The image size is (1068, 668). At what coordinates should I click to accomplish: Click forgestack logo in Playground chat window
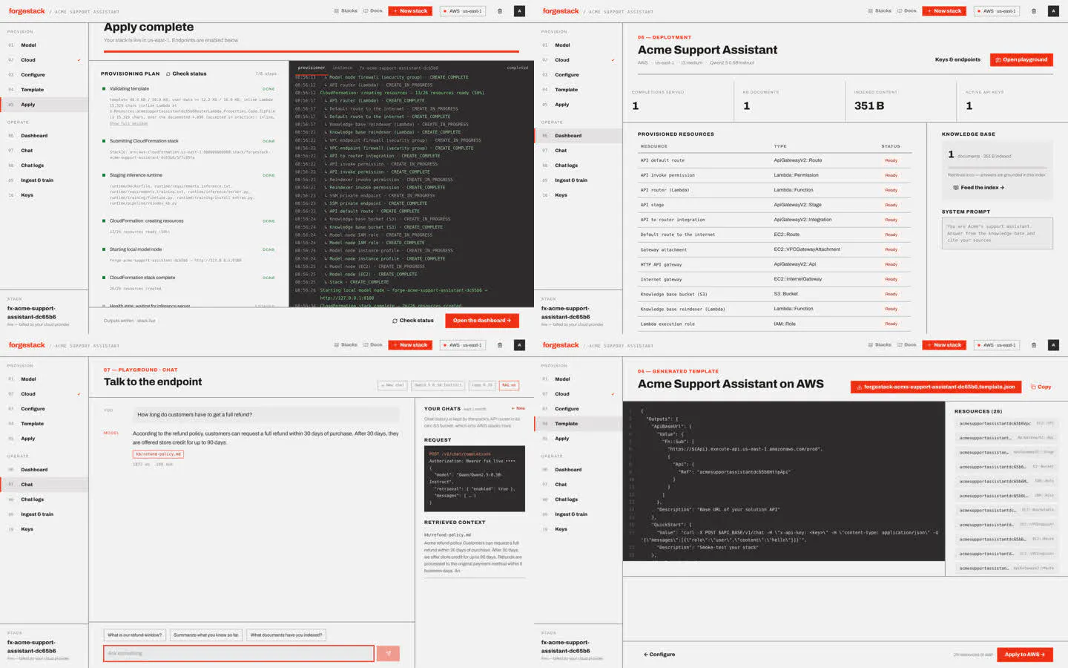[x=27, y=345]
